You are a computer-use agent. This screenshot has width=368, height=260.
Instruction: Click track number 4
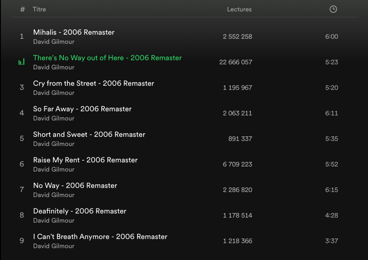pos(21,113)
